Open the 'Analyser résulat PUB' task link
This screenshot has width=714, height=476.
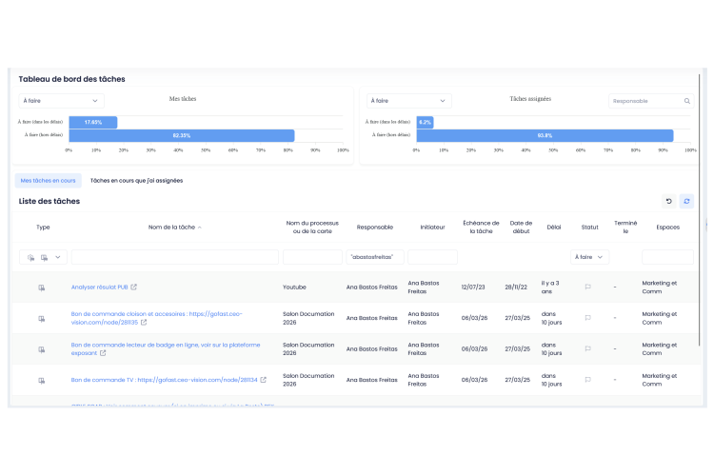pyautogui.click(x=99, y=287)
